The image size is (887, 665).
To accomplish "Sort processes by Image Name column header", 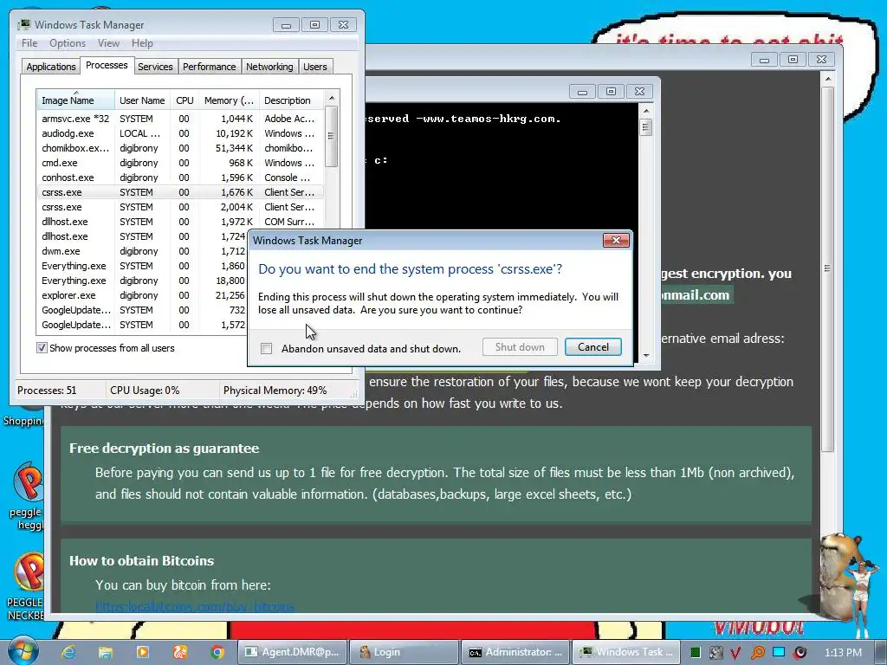I will pos(76,100).
